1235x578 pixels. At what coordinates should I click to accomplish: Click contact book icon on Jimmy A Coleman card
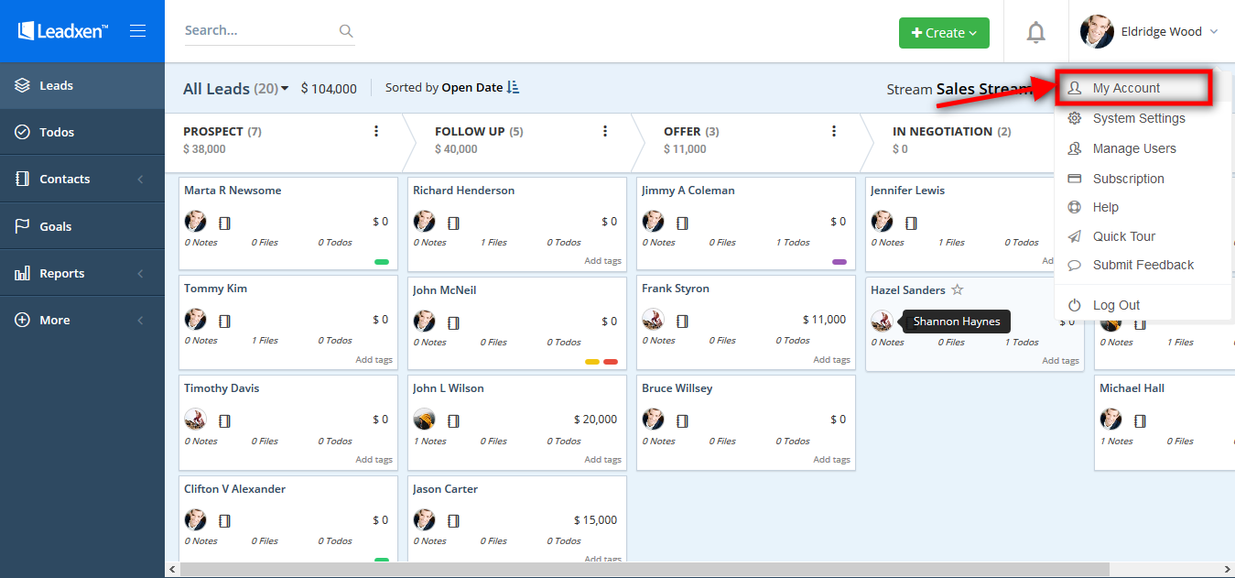[682, 223]
